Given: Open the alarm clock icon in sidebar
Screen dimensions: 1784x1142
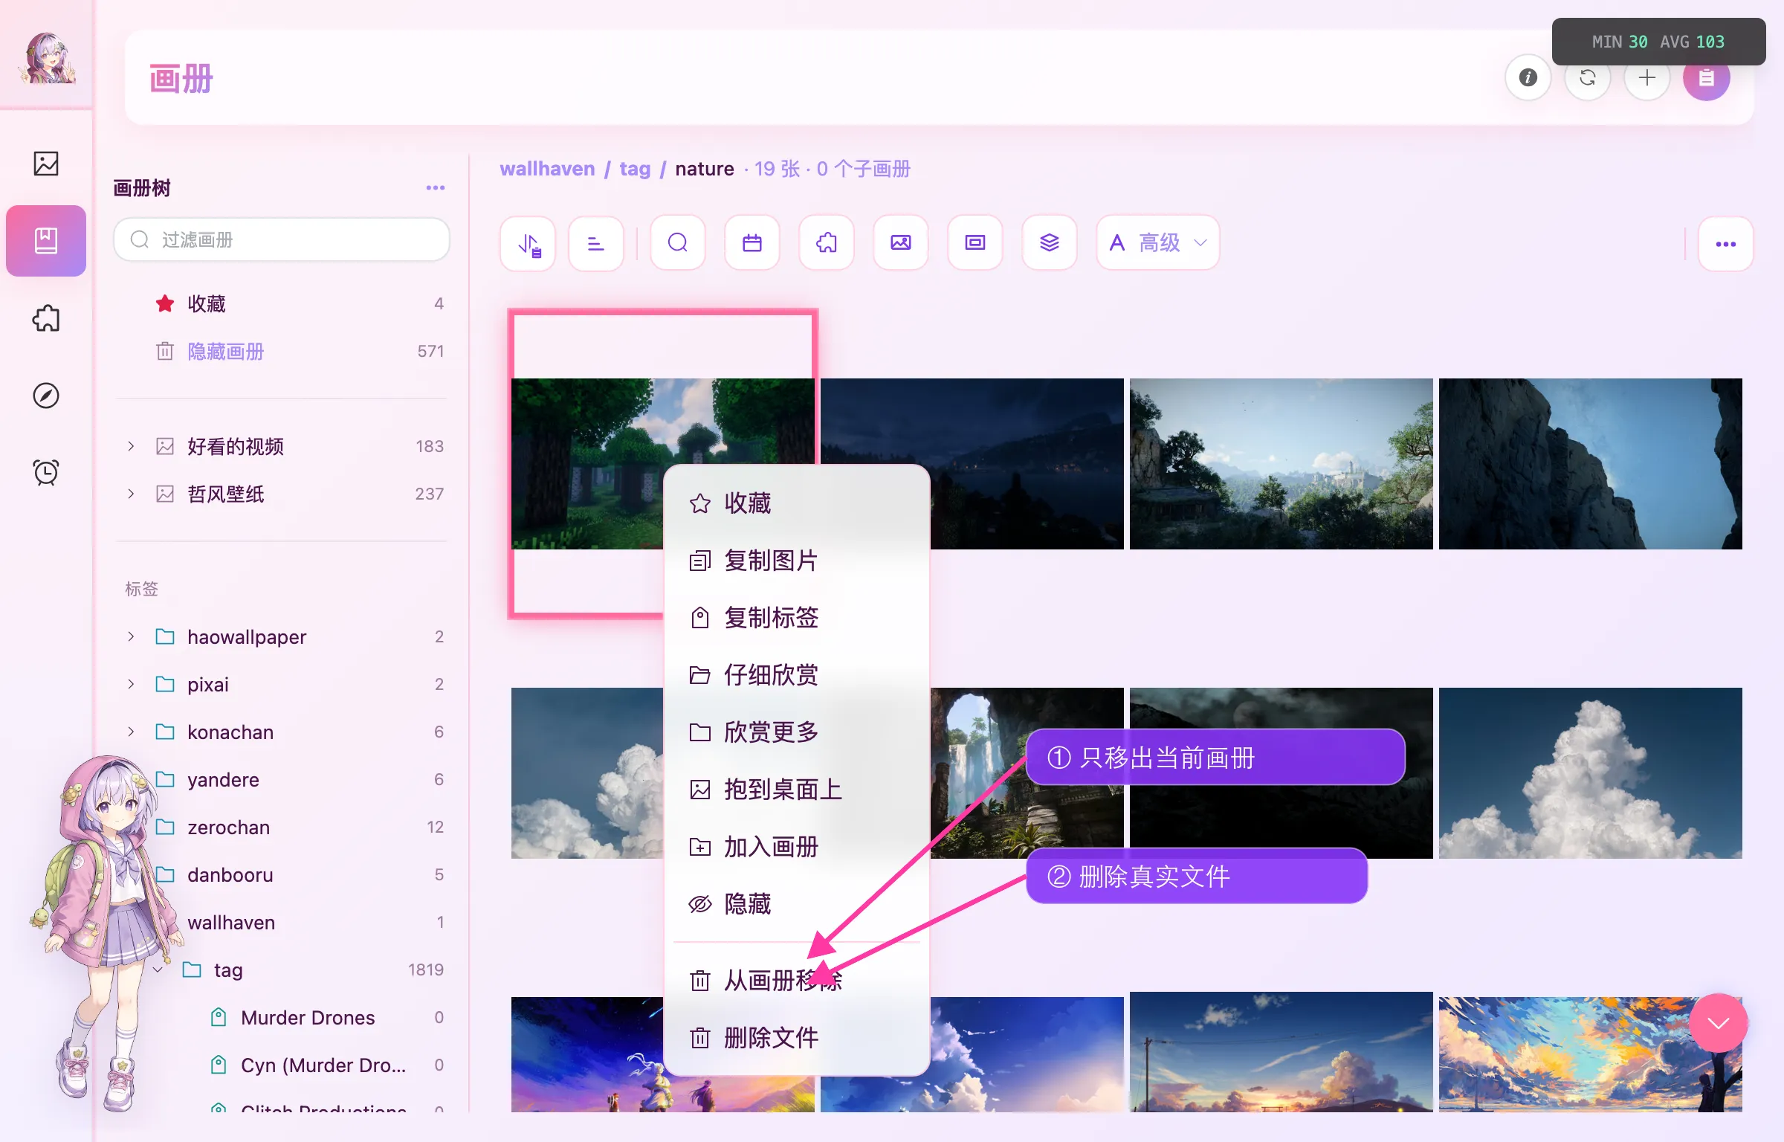Looking at the screenshot, I should pos(46,473).
